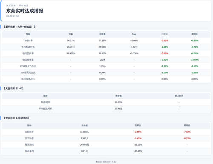Select the 日环比 header in first table

pyautogui.click(x=164, y=34)
